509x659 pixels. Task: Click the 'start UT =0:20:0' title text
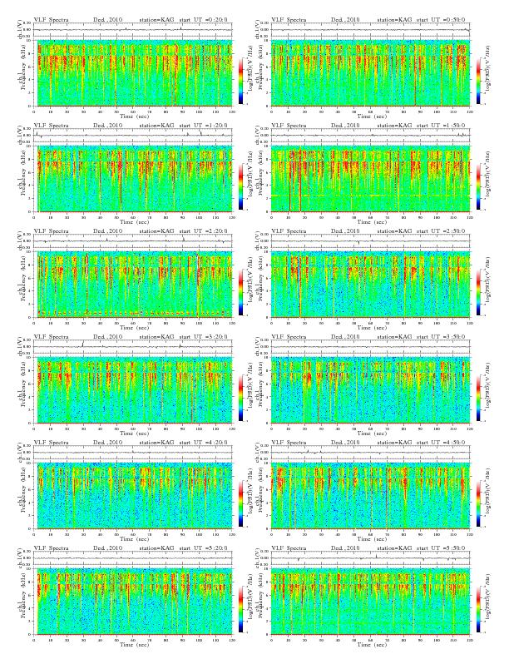pos(203,20)
